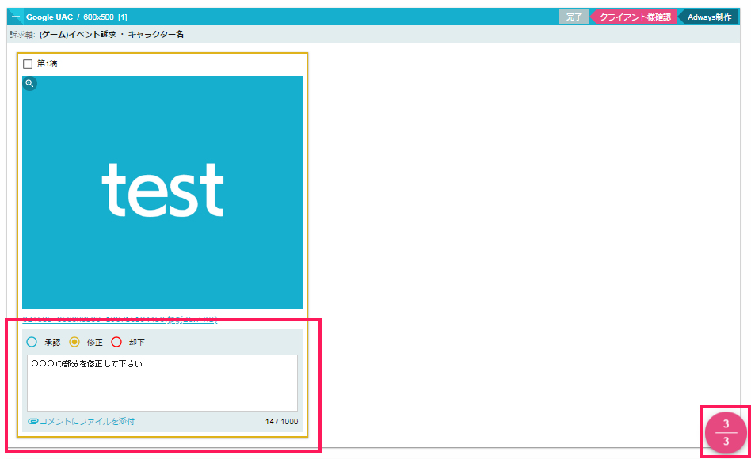Viewport: 751px width, 459px height.
Task: Switch to the 完了 status step
Action: (574, 17)
